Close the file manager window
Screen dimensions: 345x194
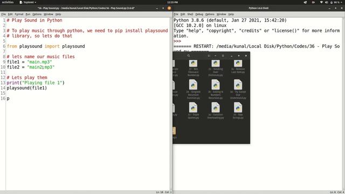coord(246,56)
